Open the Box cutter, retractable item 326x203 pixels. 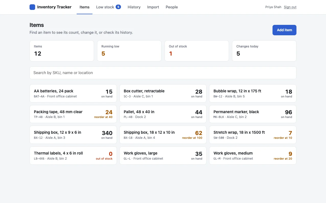[163, 93]
